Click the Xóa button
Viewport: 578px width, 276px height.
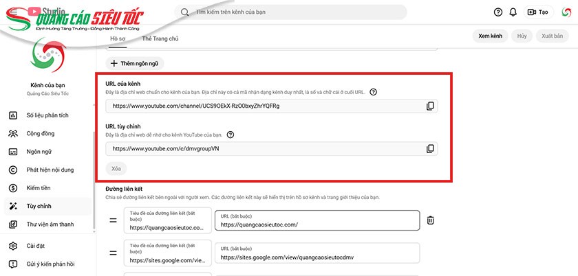[116, 168]
